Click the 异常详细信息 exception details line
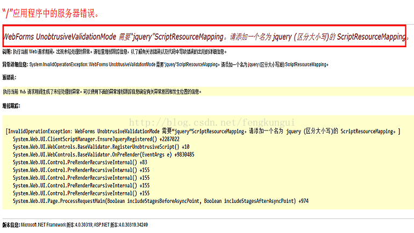 (x=165, y=64)
